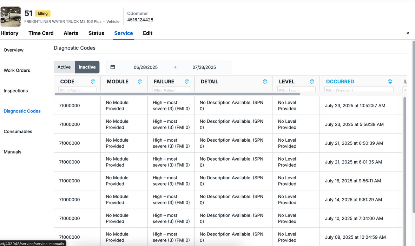415x246 pixels.
Task: Sort by the CODE column icon
Action: click(93, 82)
